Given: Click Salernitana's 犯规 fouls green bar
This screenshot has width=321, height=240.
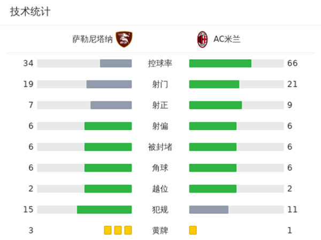Looking at the screenshot, I should coord(104,209).
